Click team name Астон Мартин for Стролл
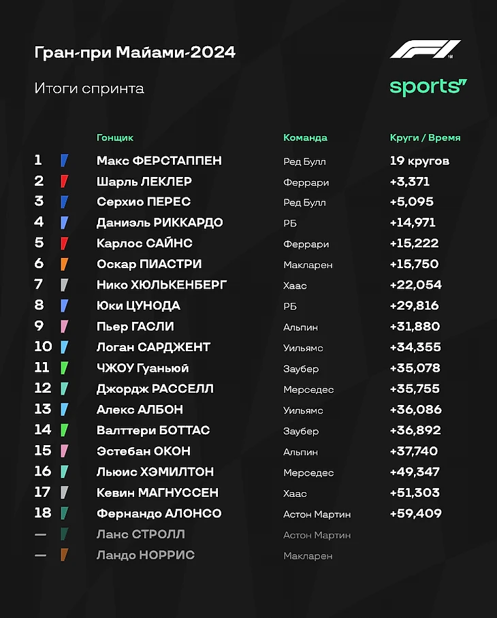This screenshot has height=618, width=497. point(317,535)
